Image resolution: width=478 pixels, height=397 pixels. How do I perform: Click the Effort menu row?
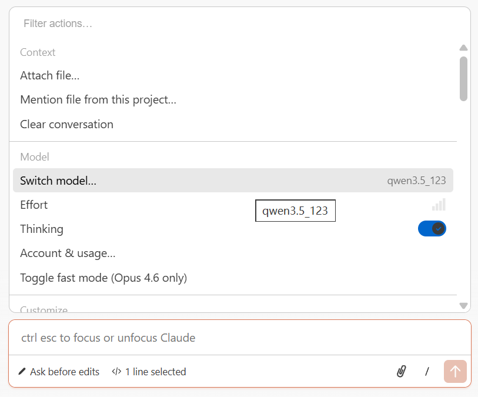coord(233,205)
